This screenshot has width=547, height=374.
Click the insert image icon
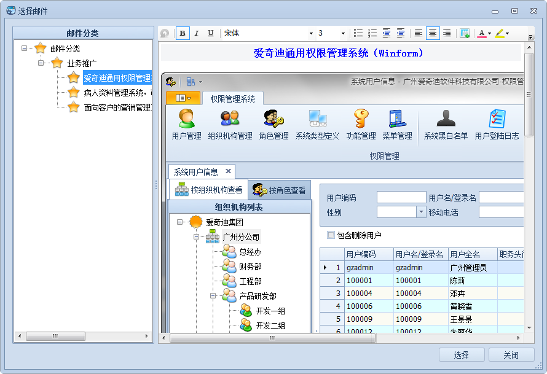(x=465, y=33)
